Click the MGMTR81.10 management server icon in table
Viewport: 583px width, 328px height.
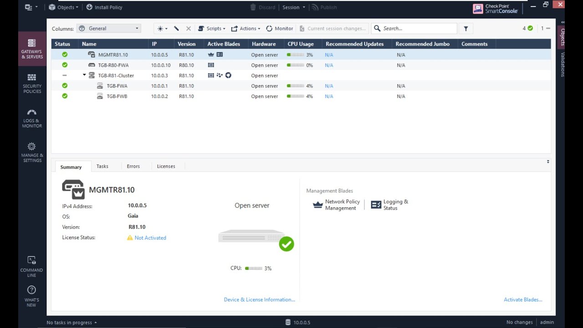click(92, 55)
